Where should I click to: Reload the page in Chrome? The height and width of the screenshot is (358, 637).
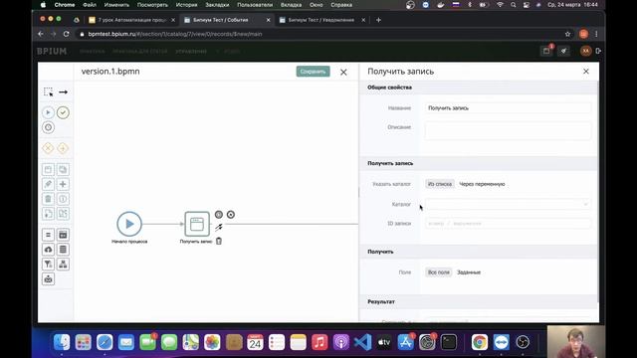(67, 34)
